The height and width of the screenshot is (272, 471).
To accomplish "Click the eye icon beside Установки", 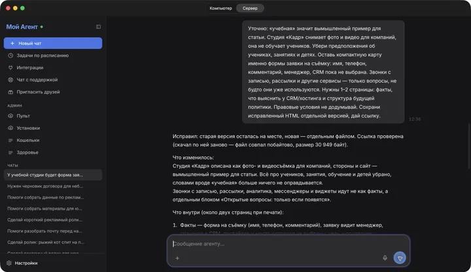I will pyautogui.click(x=10, y=128).
